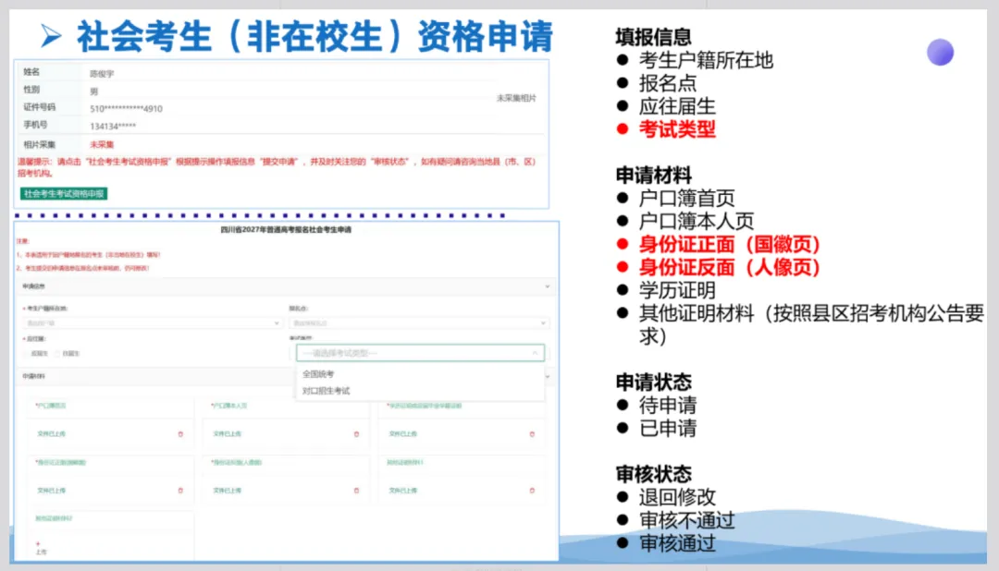Click the bullet text 应往届生
The image size is (999, 571).
(677, 106)
